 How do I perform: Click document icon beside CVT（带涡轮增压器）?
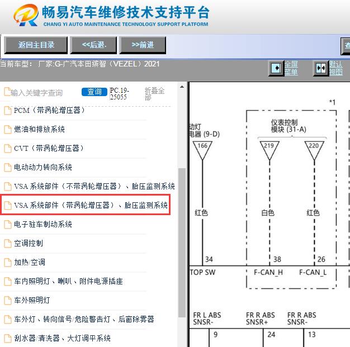click(8, 149)
